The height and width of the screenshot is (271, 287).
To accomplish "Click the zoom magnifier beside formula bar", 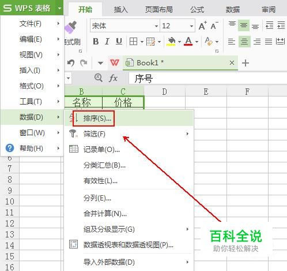I will [99, 78].
